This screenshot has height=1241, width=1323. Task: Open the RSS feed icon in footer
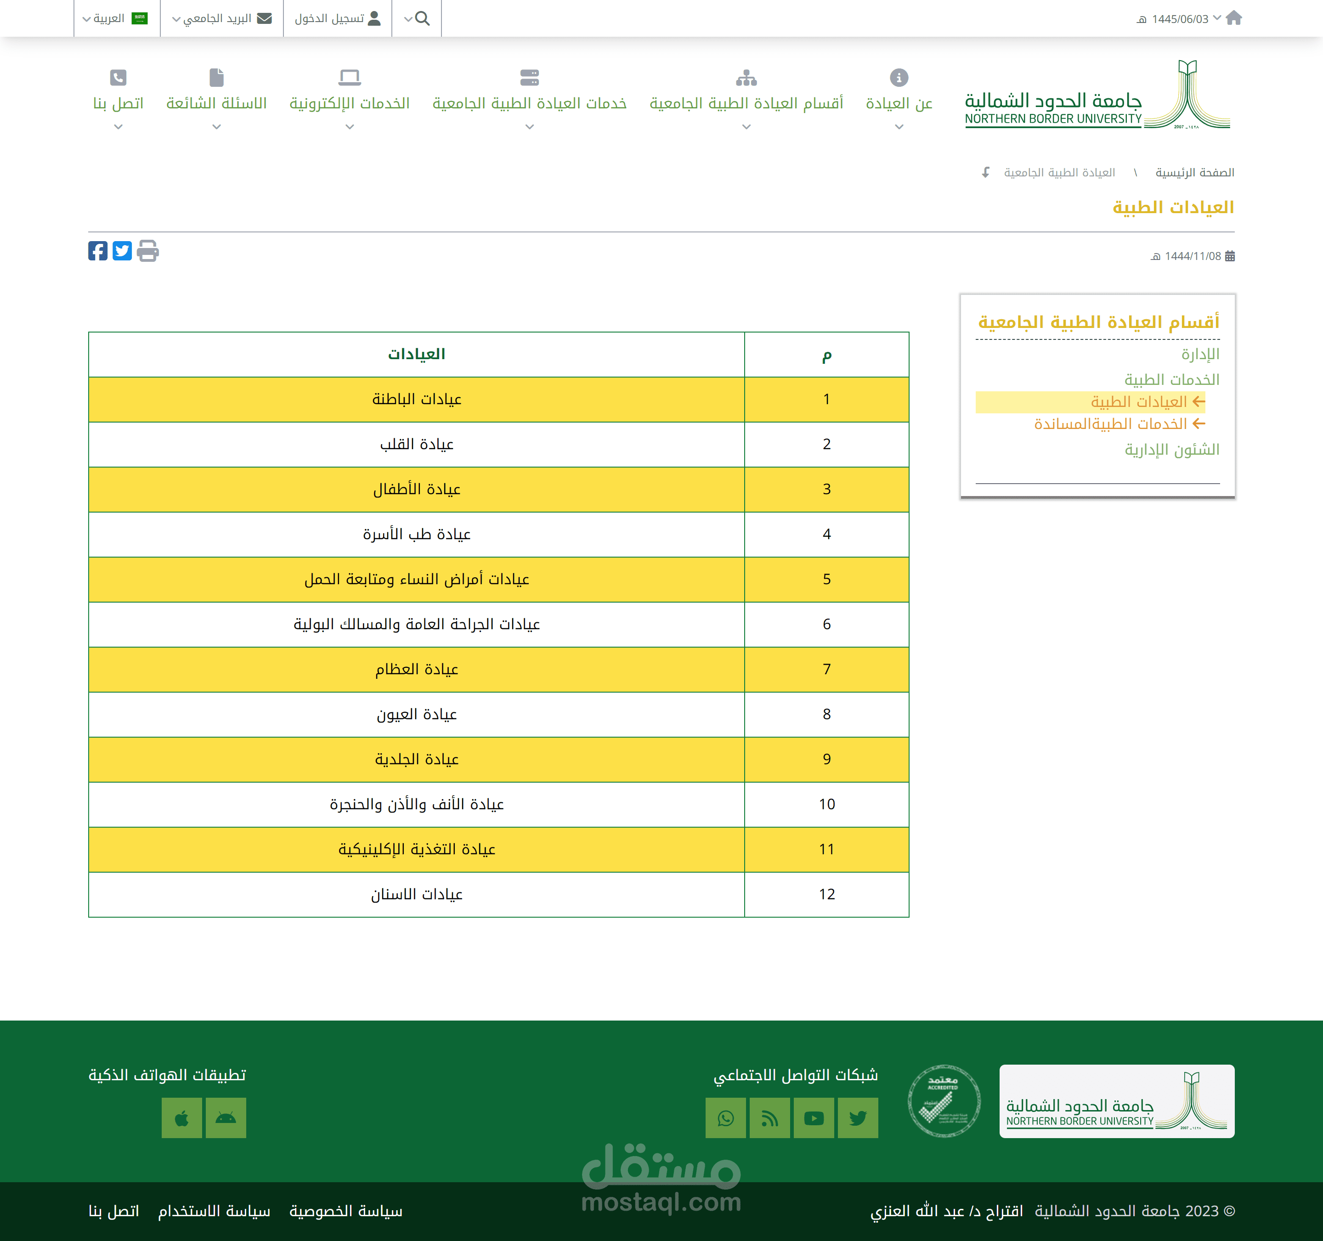tap(769, 1118)
